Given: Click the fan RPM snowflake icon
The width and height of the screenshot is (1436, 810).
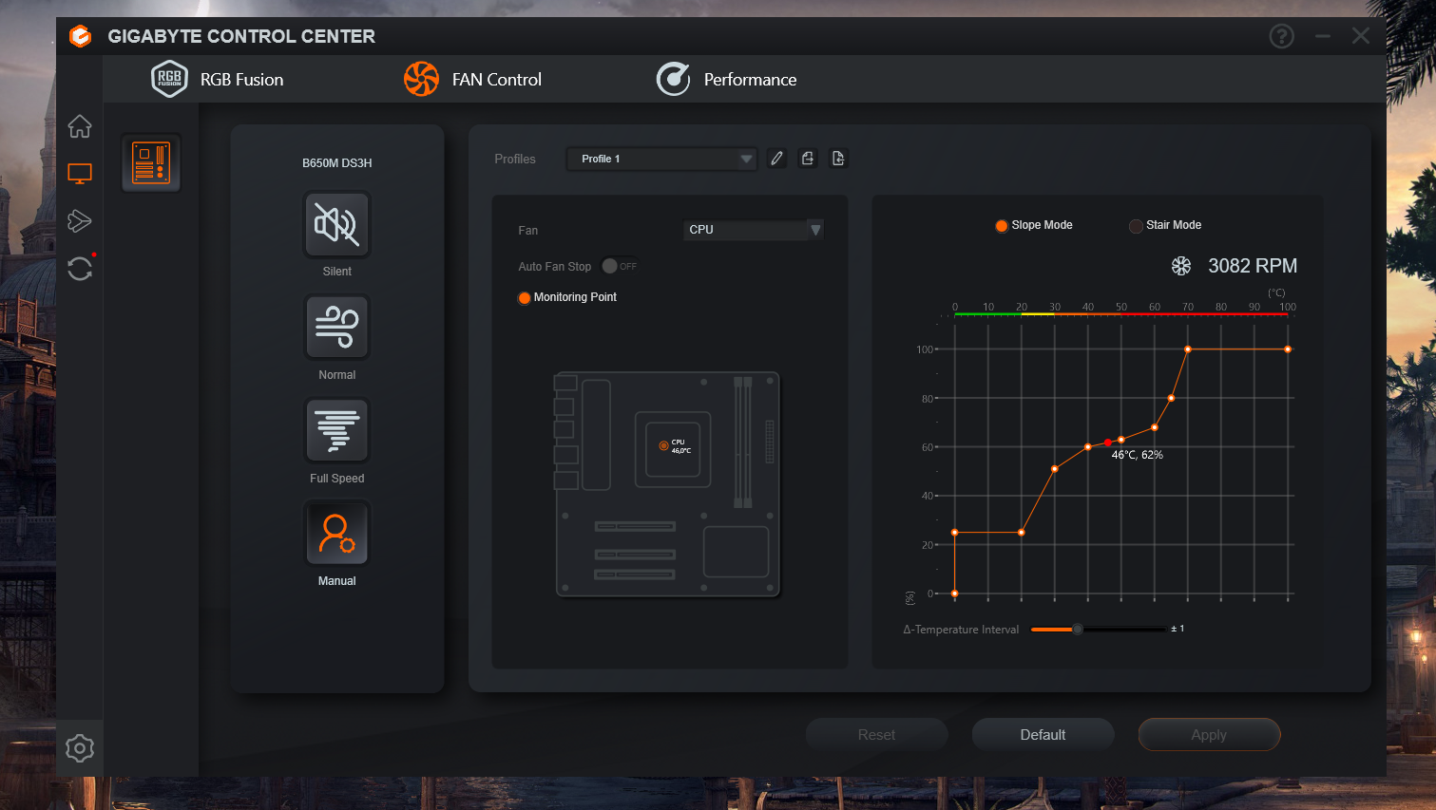Looking at the screenshot, I should pos(1181,266).
